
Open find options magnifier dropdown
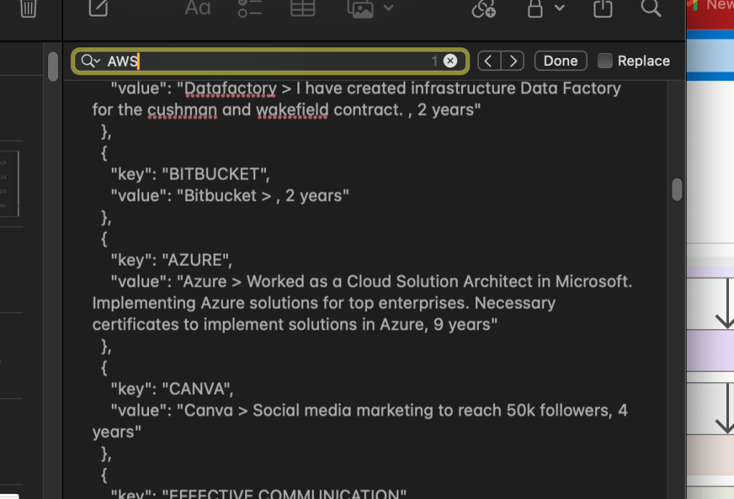(90, 61)
